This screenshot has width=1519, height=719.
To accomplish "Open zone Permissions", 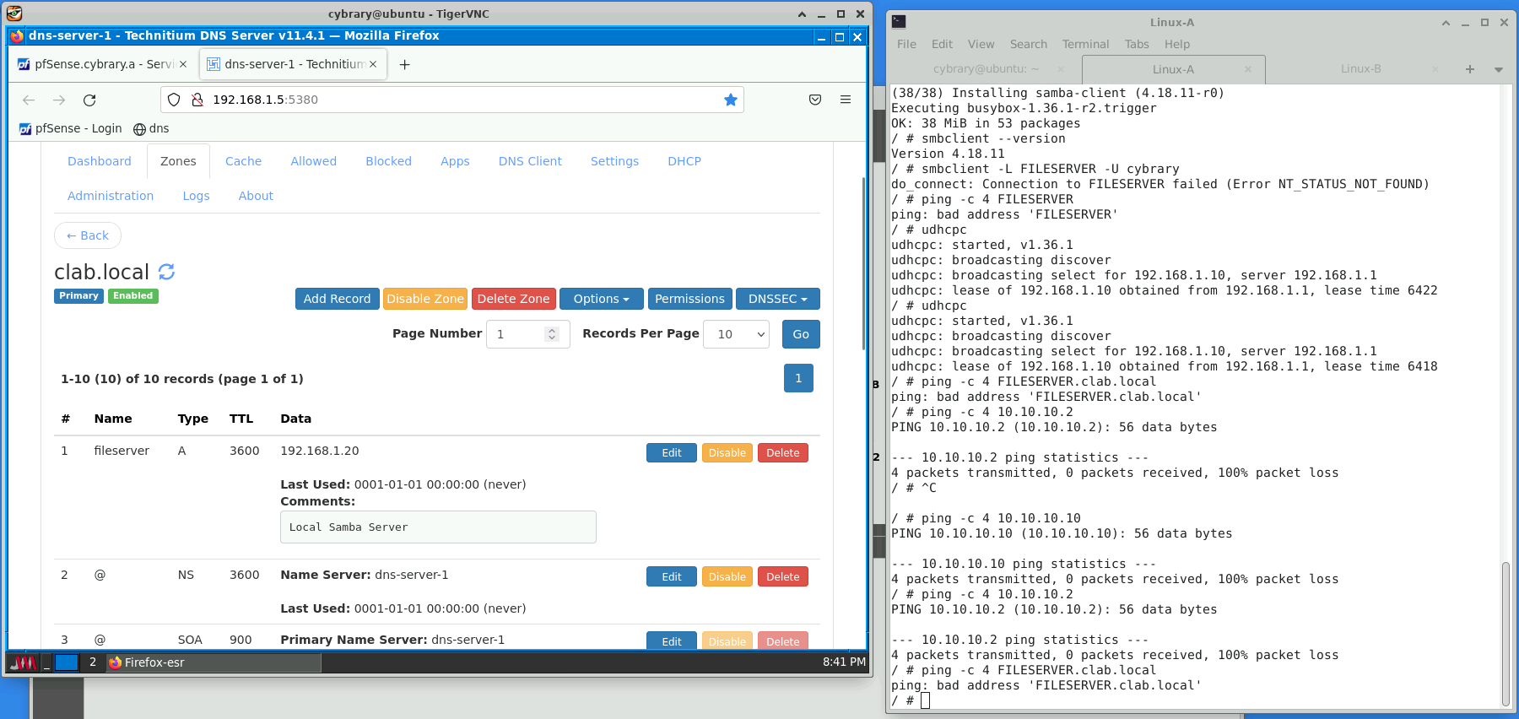I will point(689,299).
